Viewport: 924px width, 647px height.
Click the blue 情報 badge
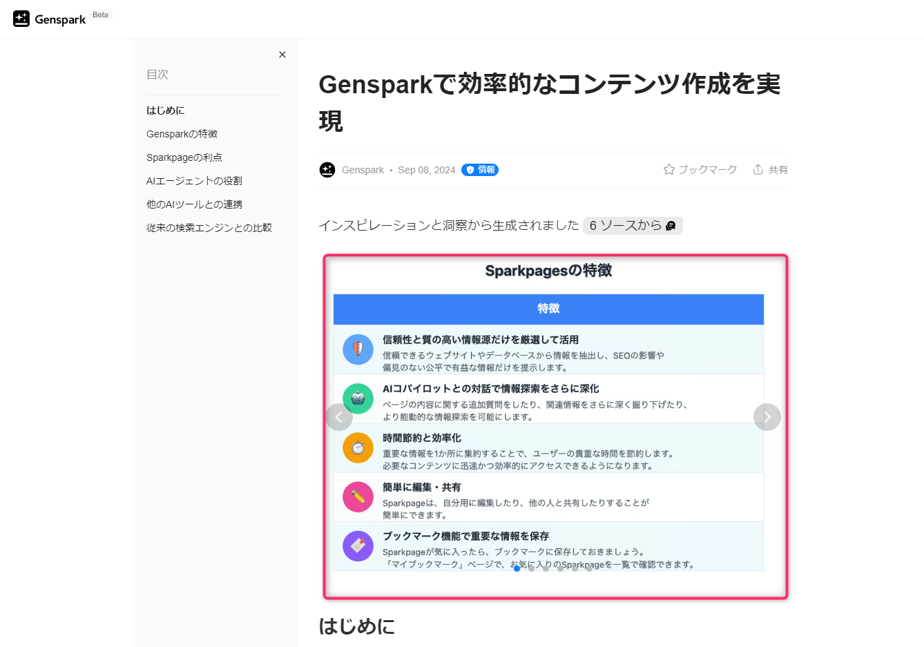(x=480, y=170)
